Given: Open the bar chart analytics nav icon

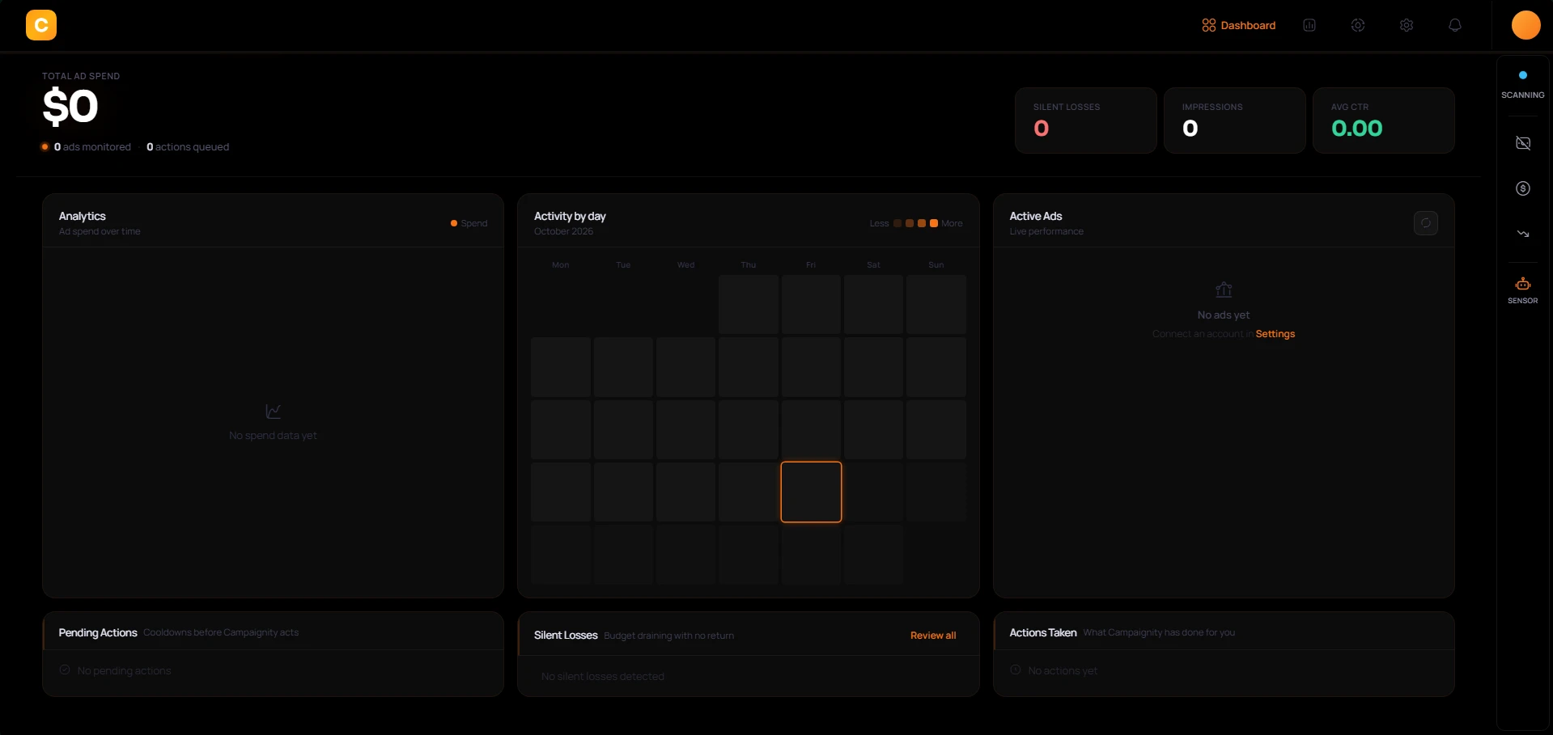Looking at the screenshot, I should [1309, 25].
